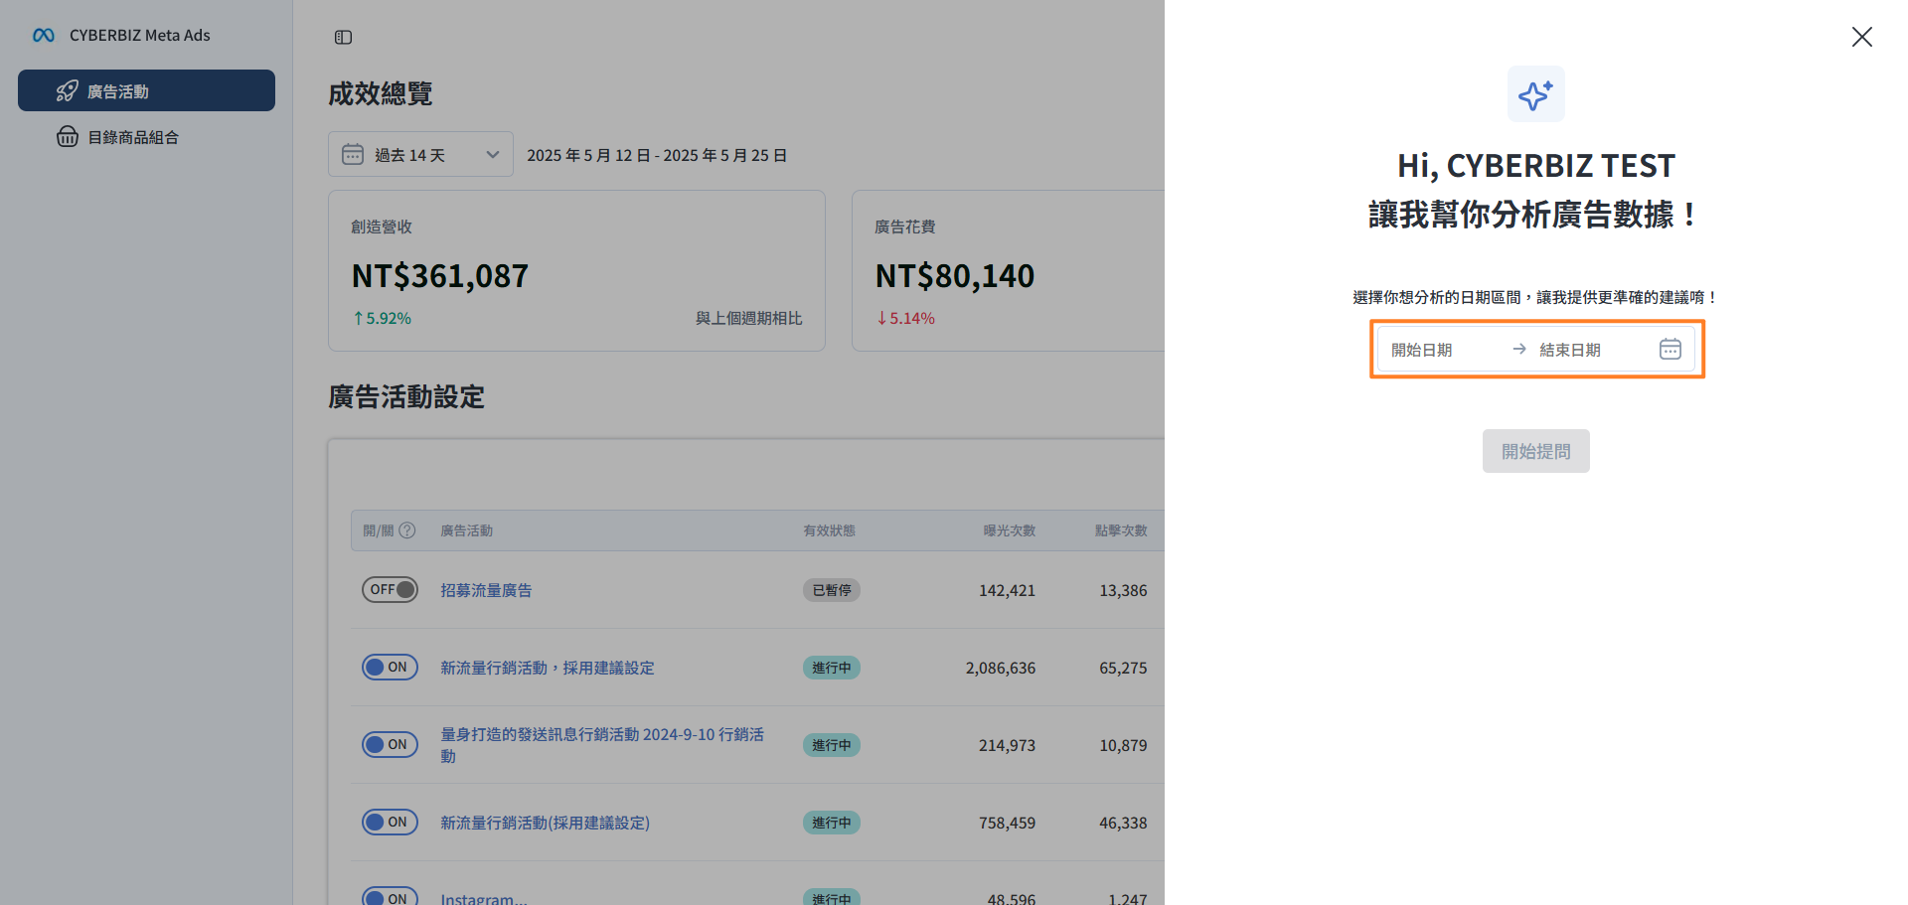Image resolution: width=1908 pixels, height=905 pixels.
Task: Click the AI sparkle icon above the greeting
Action: tap(1536, 94)
